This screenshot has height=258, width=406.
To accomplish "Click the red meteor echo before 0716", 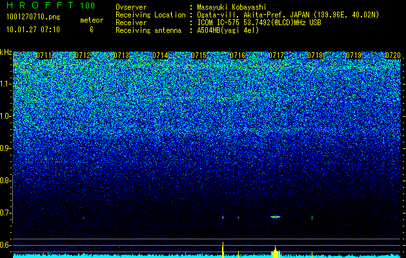I will [x=223, y=217].
